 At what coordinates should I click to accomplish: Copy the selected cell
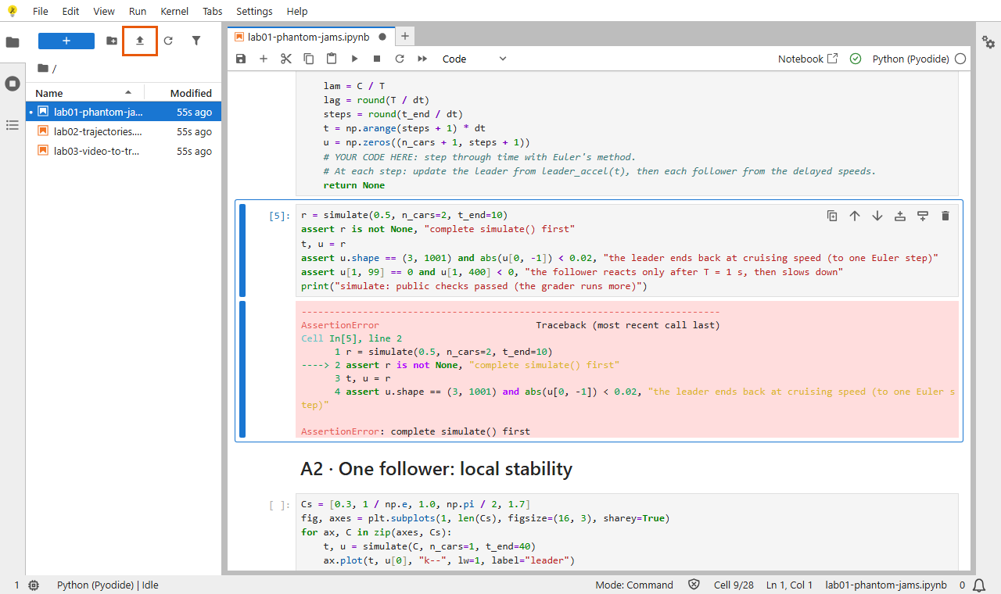[x=309, y=59]
